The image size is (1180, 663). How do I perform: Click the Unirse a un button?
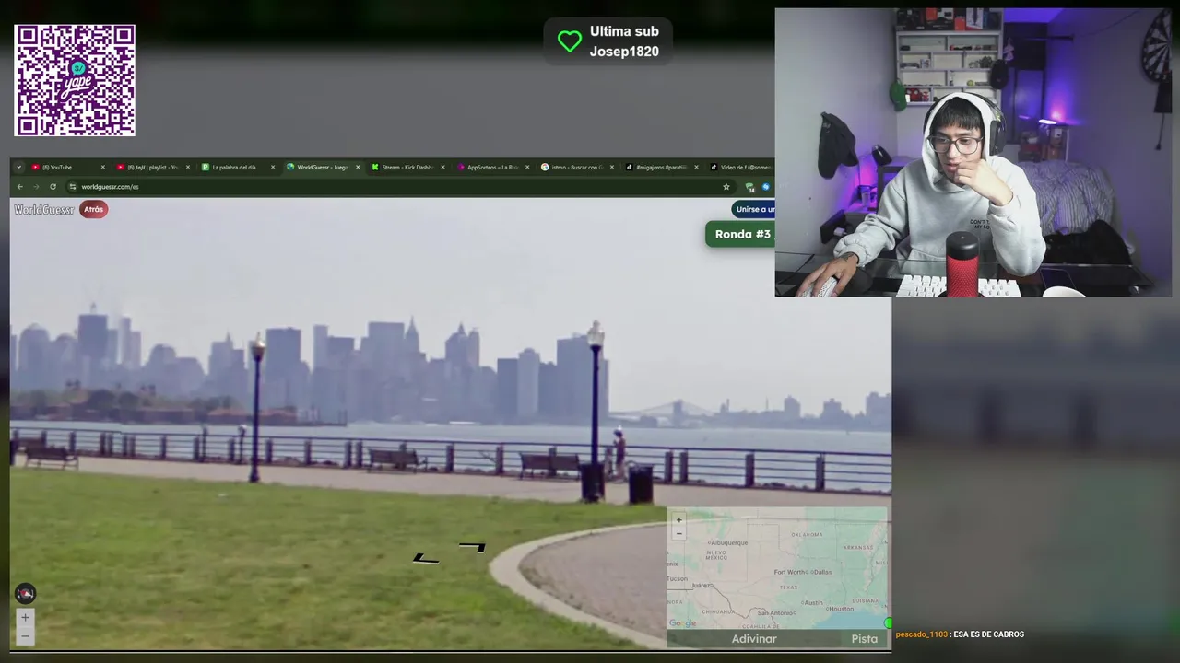[754, 210]
